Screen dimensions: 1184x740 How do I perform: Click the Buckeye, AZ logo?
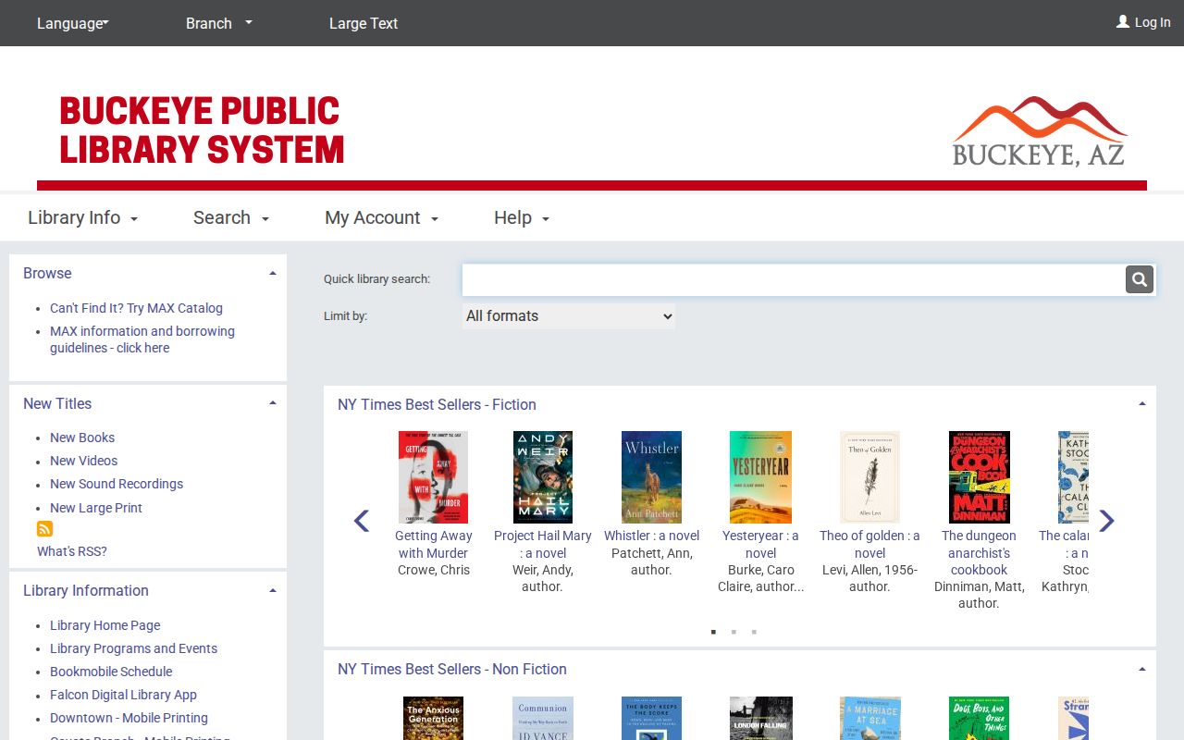pyautogui.click(x=1040, y=131)
